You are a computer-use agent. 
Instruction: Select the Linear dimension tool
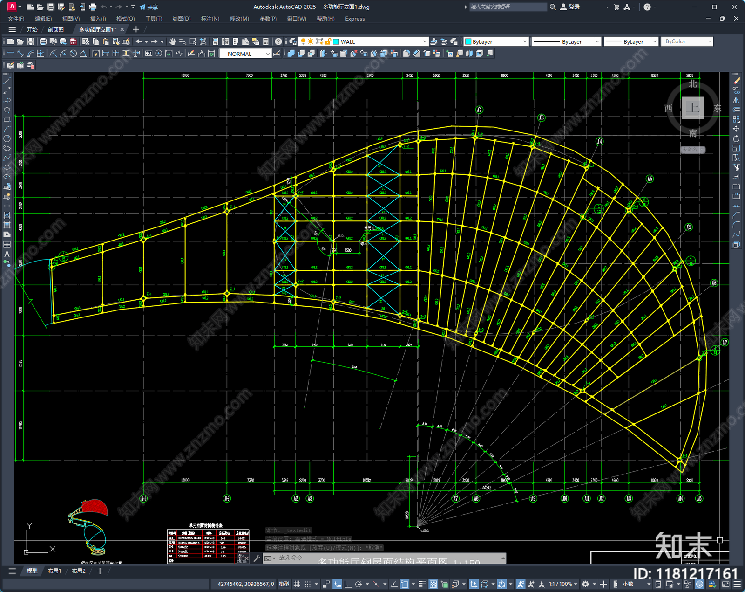[10, 54]
